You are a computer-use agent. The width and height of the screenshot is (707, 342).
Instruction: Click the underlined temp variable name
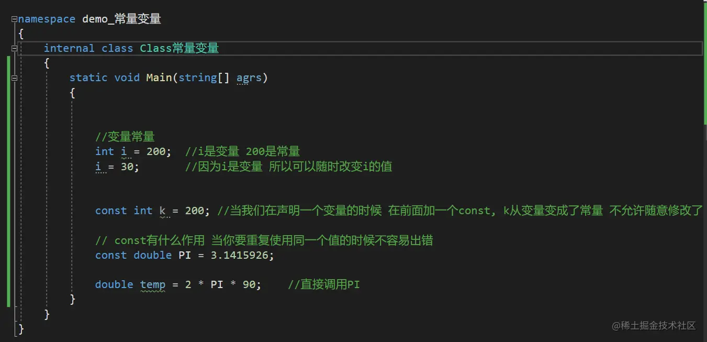[152, 284]
